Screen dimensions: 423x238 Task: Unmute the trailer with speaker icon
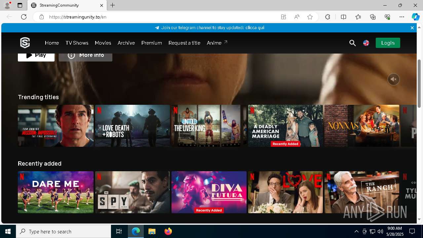[394, 79]
